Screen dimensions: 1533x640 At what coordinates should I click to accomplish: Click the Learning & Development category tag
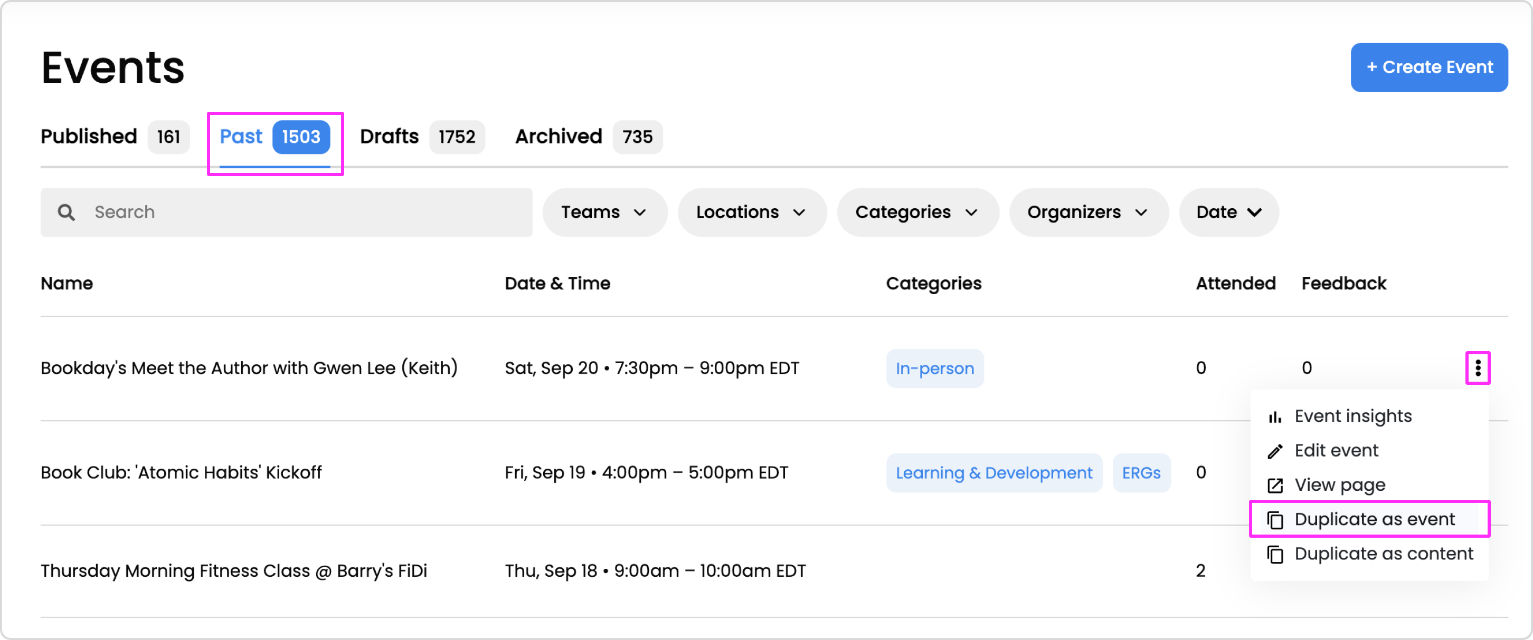(x=993, y=473)
